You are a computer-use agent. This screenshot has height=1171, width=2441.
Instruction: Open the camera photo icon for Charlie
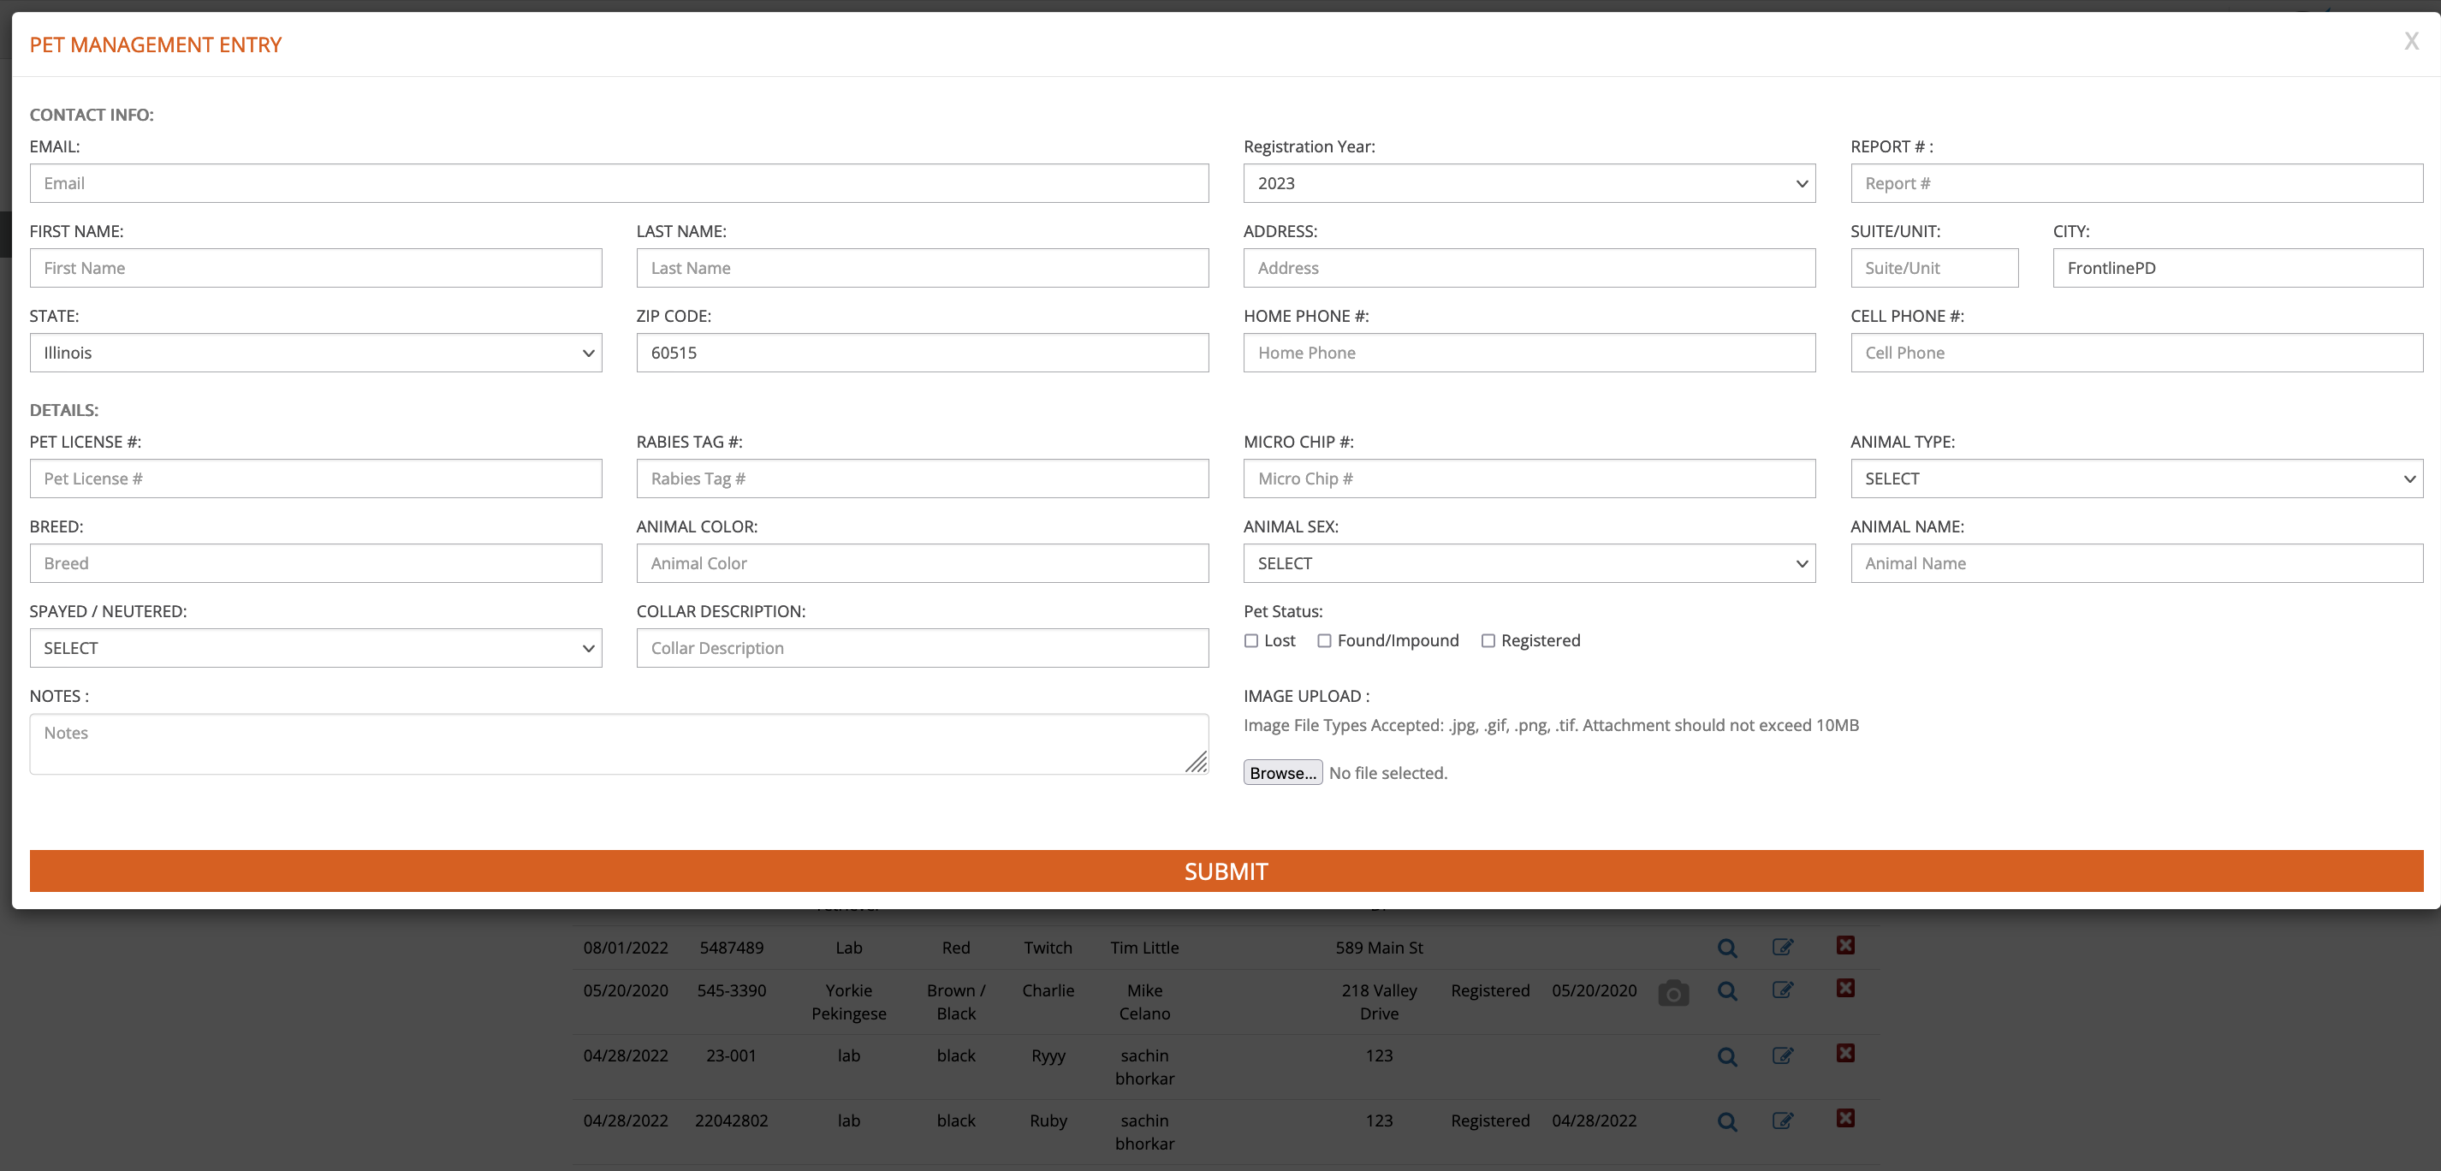click(1672, 993)
